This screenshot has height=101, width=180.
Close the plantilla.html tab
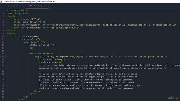click(23, 6)
